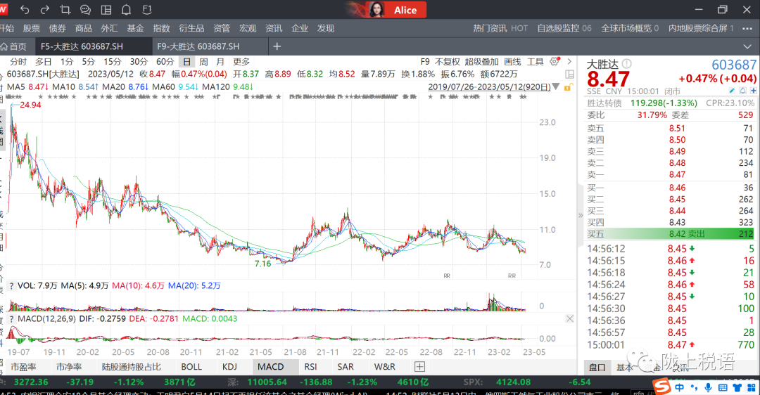Open the 更多 period options

click(x=241, y=61)
